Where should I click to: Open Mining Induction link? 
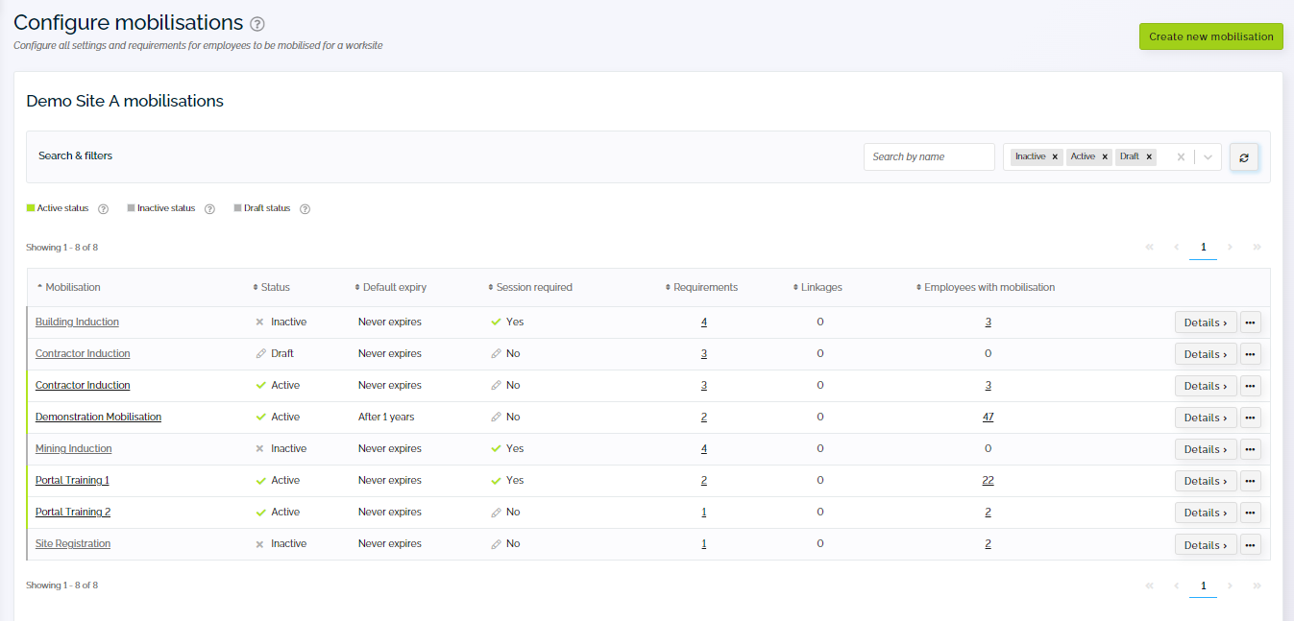(x=73, y=449)
